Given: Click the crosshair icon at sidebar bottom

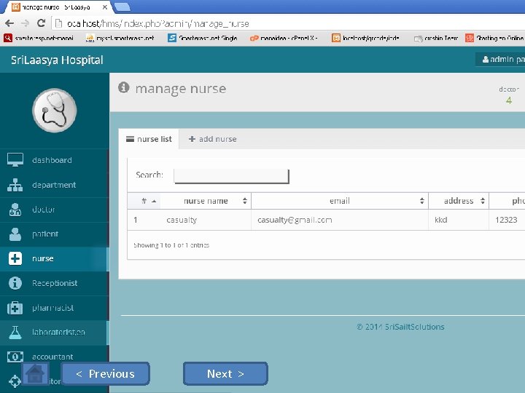Looking at the screenshot, I should point(15,381).
